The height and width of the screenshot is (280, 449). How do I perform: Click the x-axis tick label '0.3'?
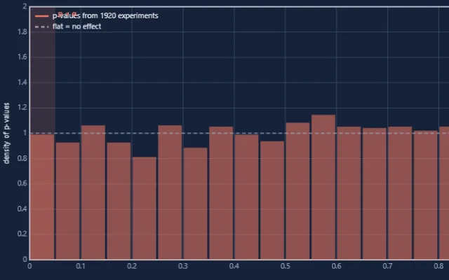click(x=183, y=266)
